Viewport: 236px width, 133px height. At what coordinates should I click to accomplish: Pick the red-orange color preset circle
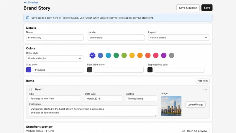coord(148,55)
